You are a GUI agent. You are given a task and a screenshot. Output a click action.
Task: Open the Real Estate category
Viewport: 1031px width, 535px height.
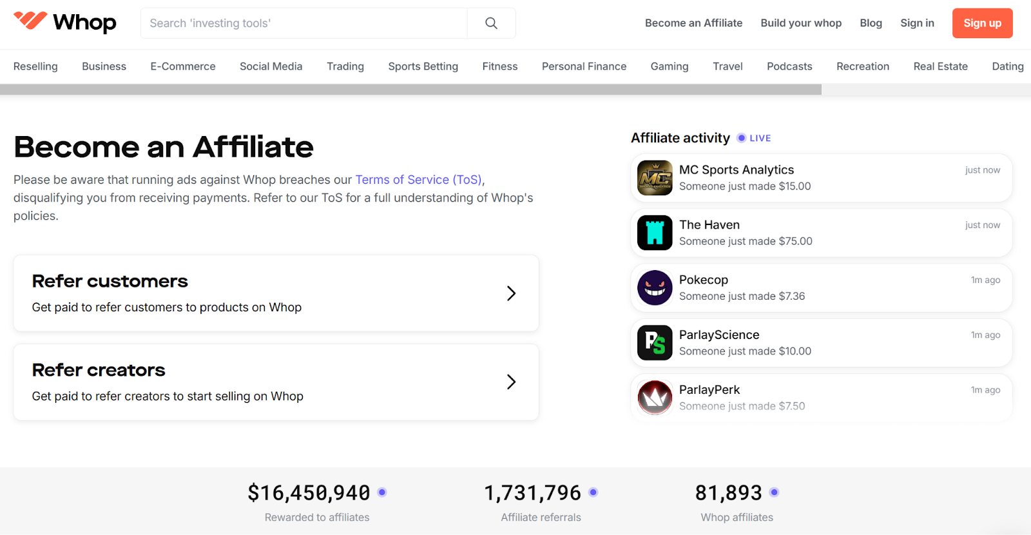click(941, 66)
